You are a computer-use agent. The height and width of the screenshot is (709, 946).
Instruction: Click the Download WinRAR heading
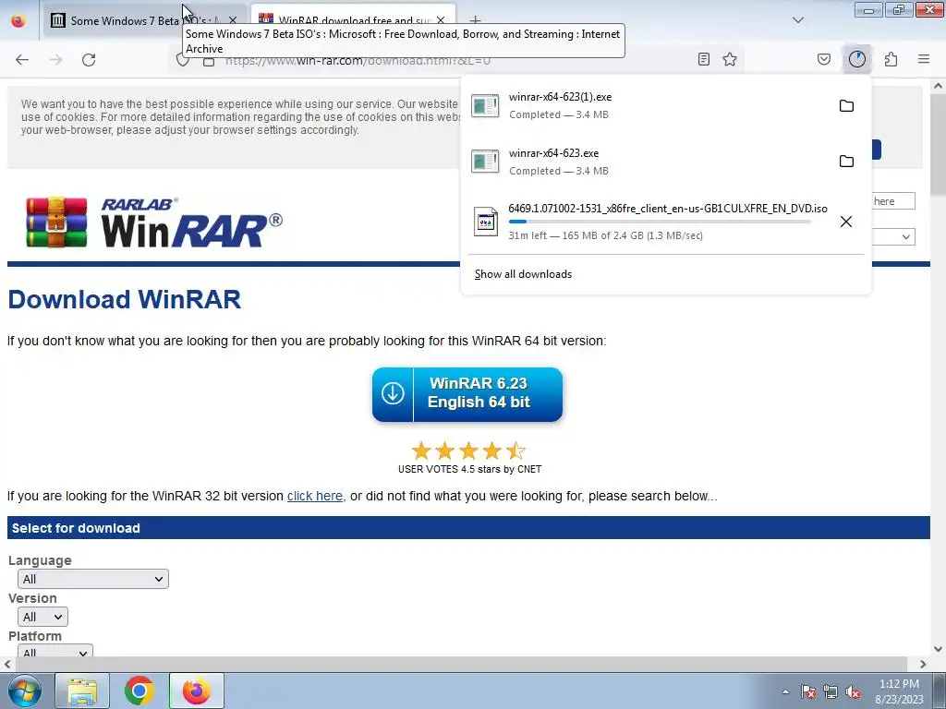point(125,300)
